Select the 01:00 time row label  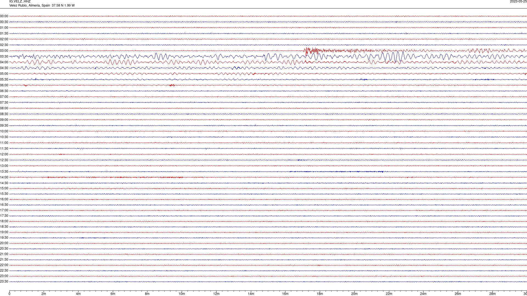click(4, 28)
